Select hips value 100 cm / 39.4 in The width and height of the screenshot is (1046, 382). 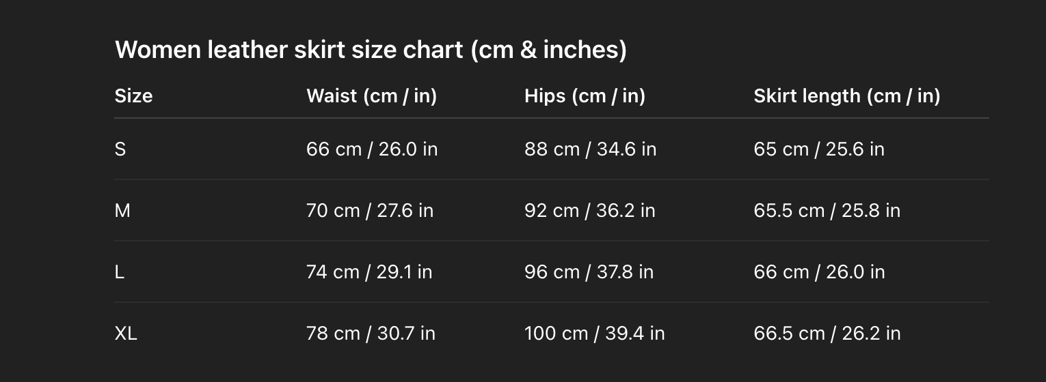594,334
